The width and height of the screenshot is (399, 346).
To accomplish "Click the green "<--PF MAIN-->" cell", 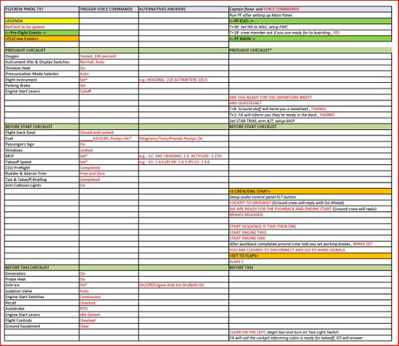I will tap(310, 38).
